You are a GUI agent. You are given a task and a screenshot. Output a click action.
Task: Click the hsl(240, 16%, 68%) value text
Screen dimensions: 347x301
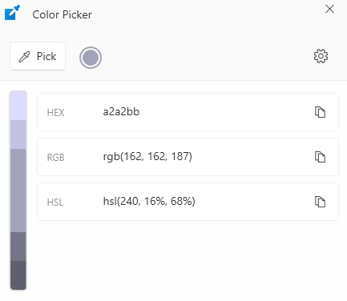(149, 202)
